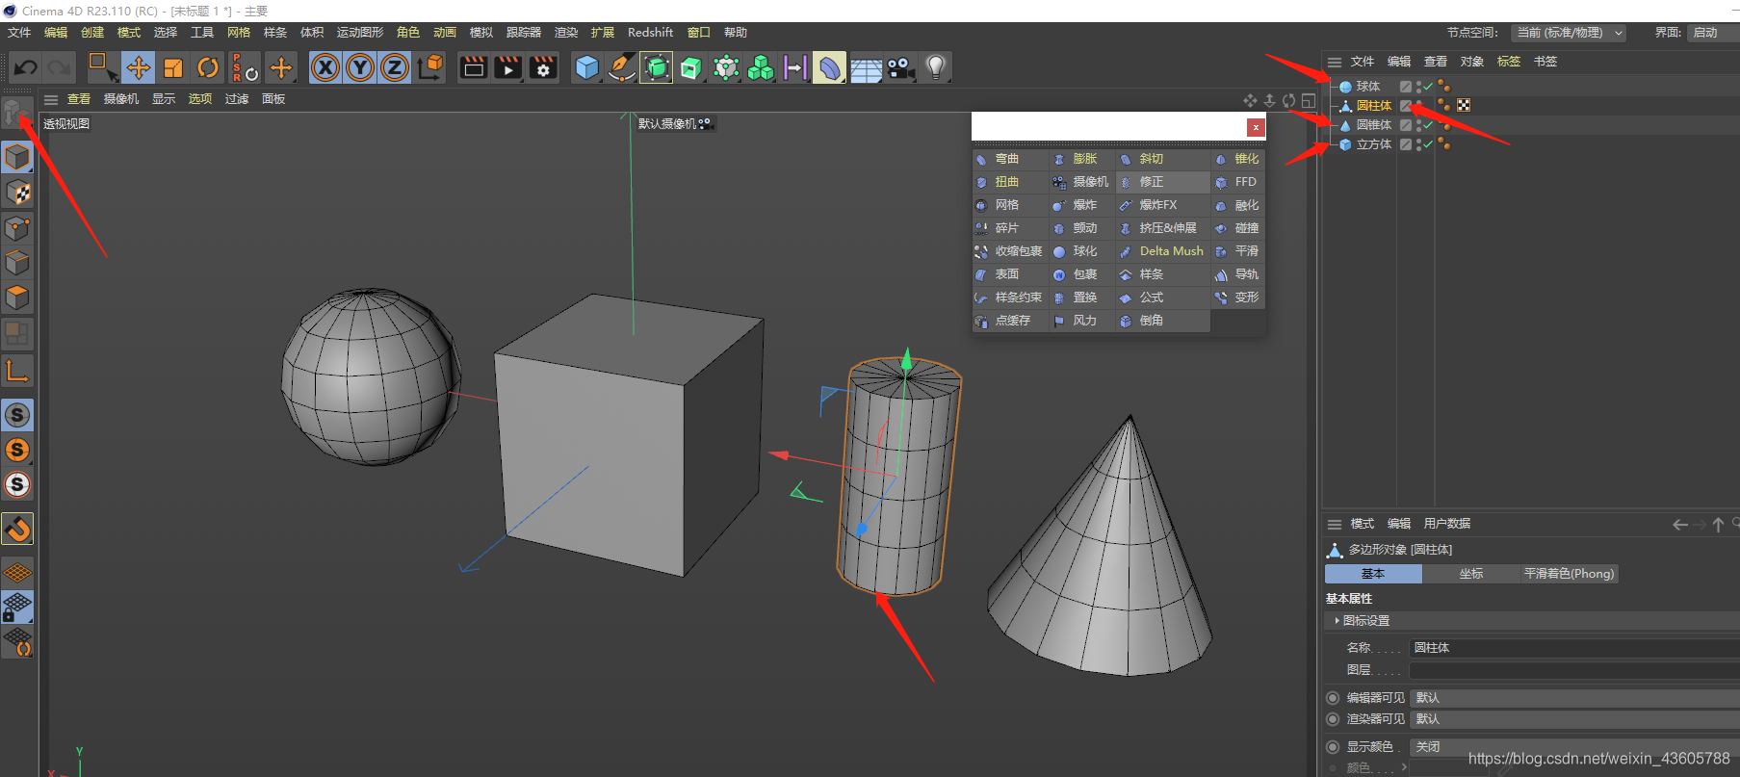Select the 编辑器可见 radio dot
The height and width of the screenshot is (777, 1740).
click(1333, 698)
